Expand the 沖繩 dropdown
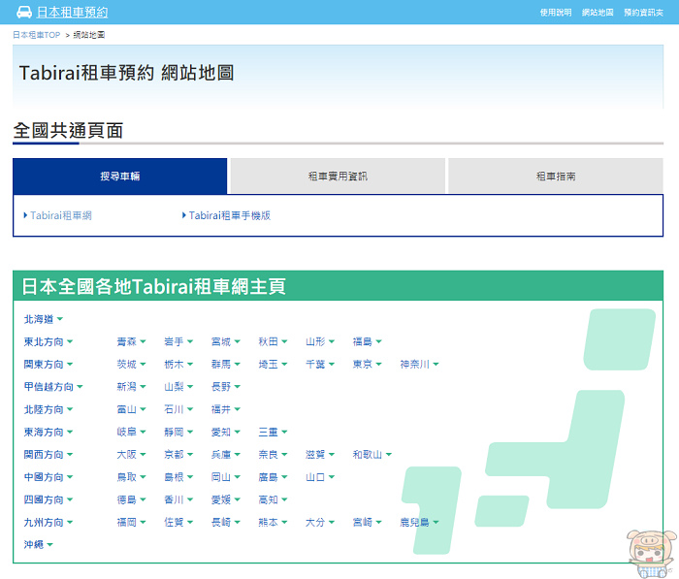 (38, 544)
